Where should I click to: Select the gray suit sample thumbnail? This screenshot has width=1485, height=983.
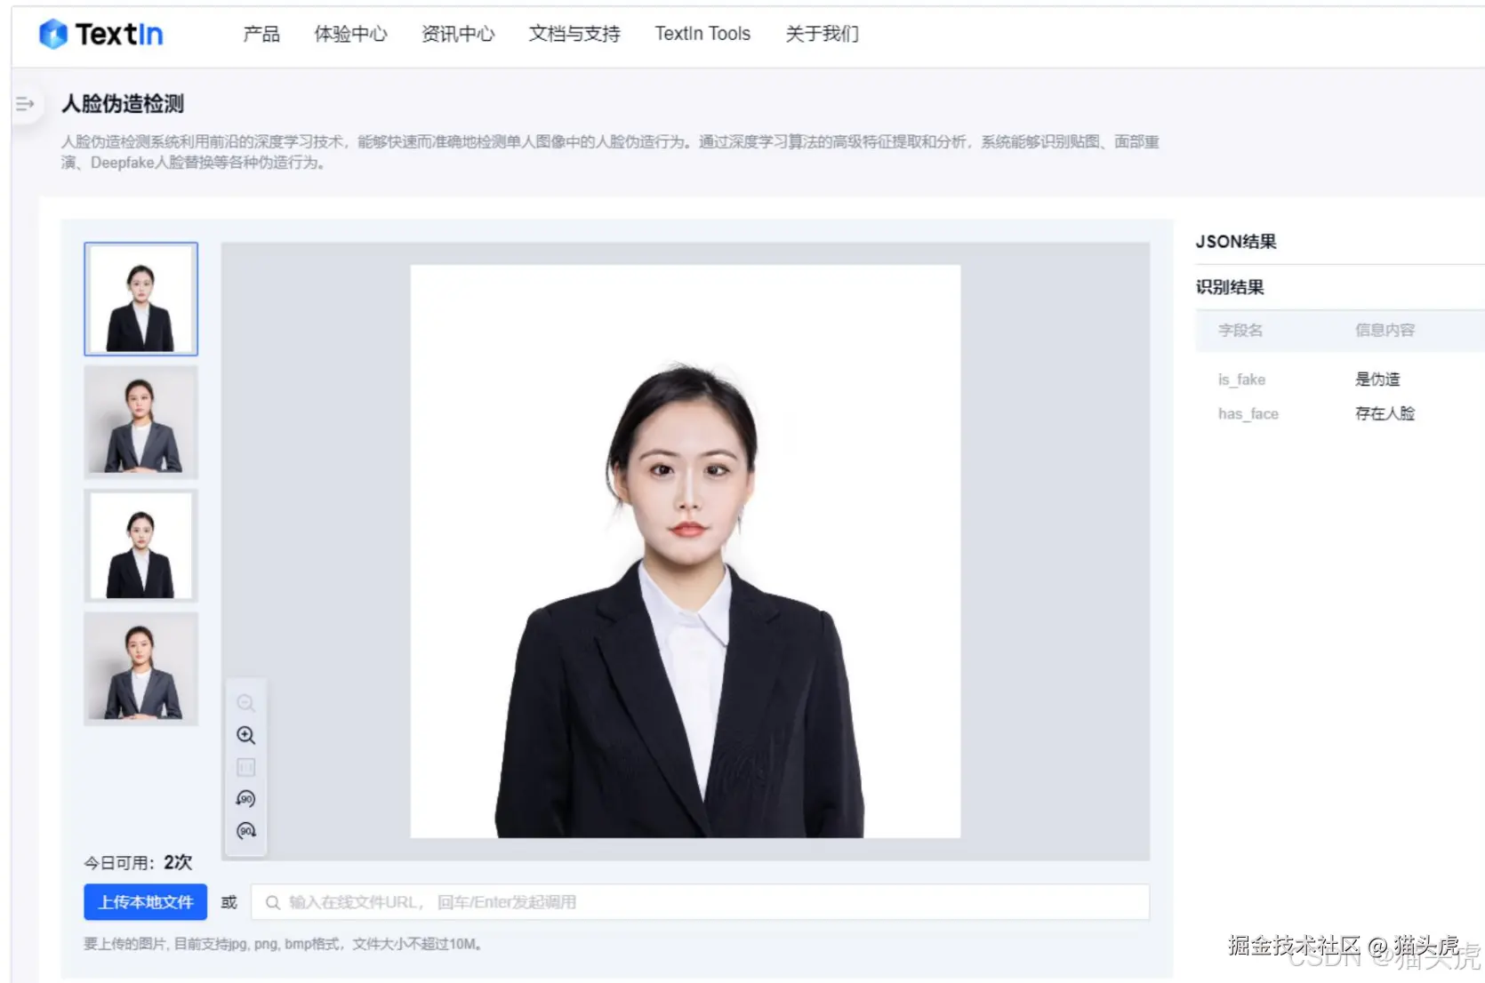tap(140, 422)
